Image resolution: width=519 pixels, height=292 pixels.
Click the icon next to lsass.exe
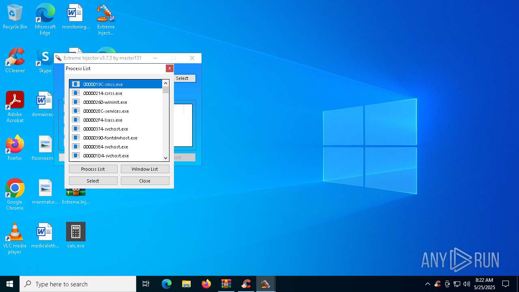76,120
